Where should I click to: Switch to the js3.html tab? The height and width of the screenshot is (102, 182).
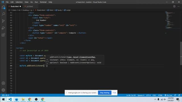(x=30, y=6)
